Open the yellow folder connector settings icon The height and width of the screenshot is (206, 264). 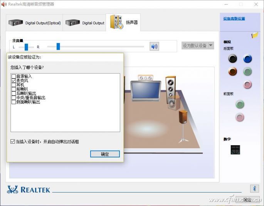(255, 35)
